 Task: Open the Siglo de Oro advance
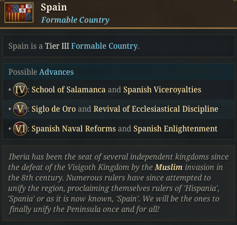(x=53, y=109)
